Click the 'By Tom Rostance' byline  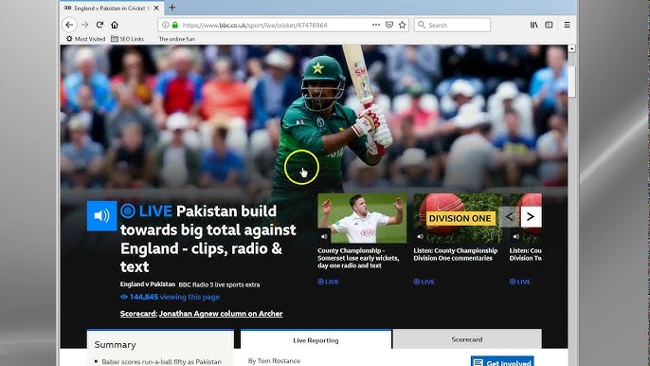(274, 361)
